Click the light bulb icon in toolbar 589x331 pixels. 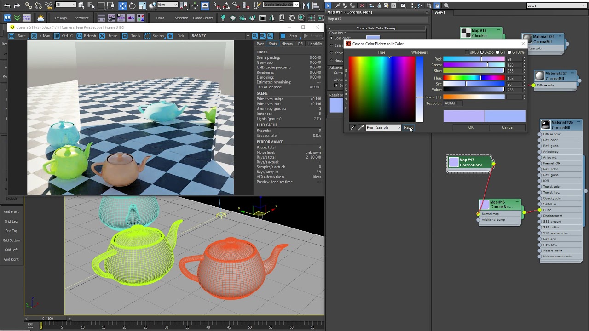tap(223, 18)
